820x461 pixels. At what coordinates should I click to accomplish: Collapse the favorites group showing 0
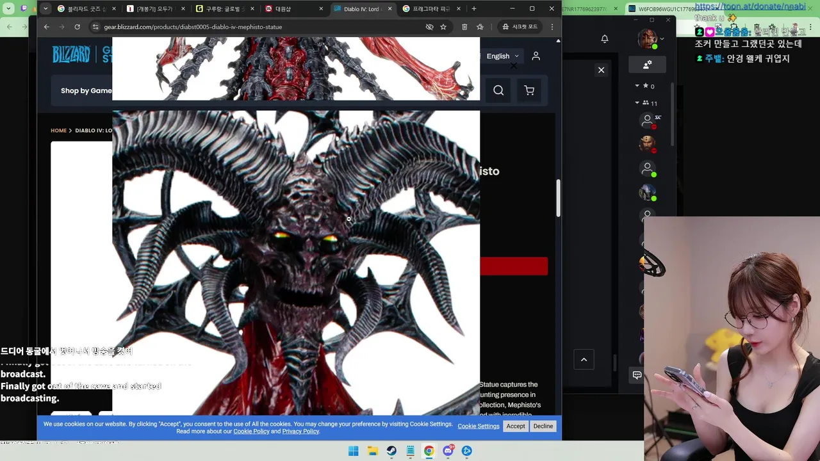pyautogui.click(x=644, y=86)
